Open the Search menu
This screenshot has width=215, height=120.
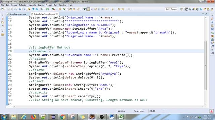(x=41, y=5)
